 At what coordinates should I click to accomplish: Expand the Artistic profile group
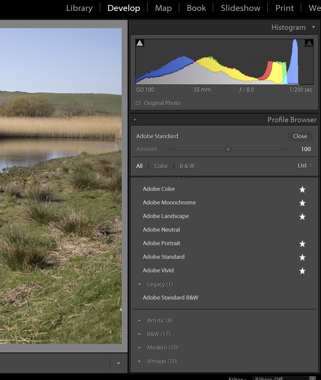click(x=140, y=320)
